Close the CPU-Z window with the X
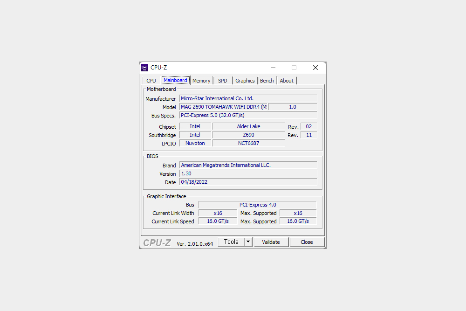Screen dimensions: 466x311 tap(315, 68)
